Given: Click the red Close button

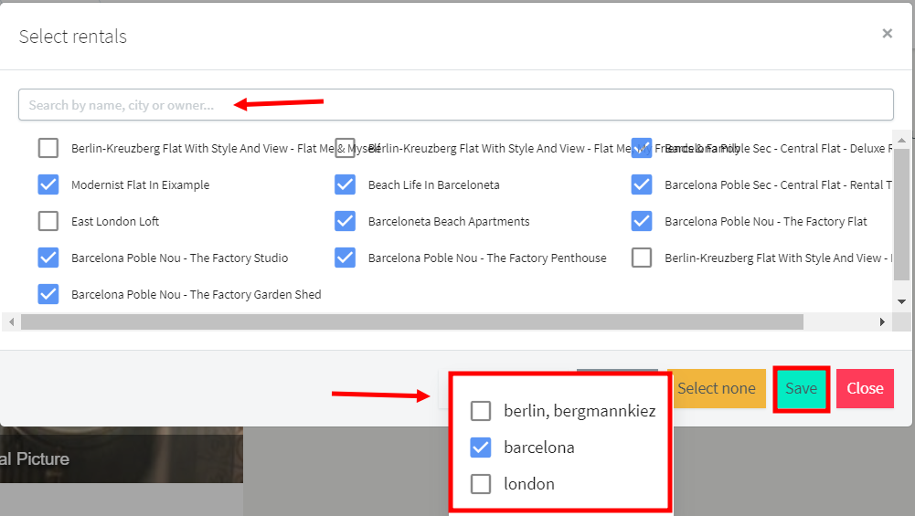Looking at the screenshot, I should pos(864,388).
